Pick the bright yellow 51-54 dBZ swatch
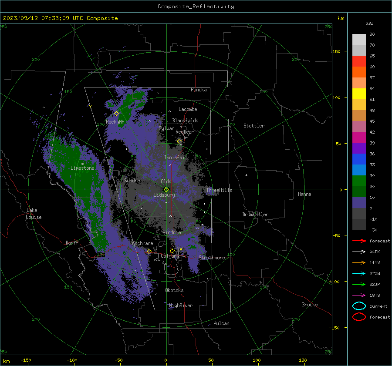 [x=359, y=94]
